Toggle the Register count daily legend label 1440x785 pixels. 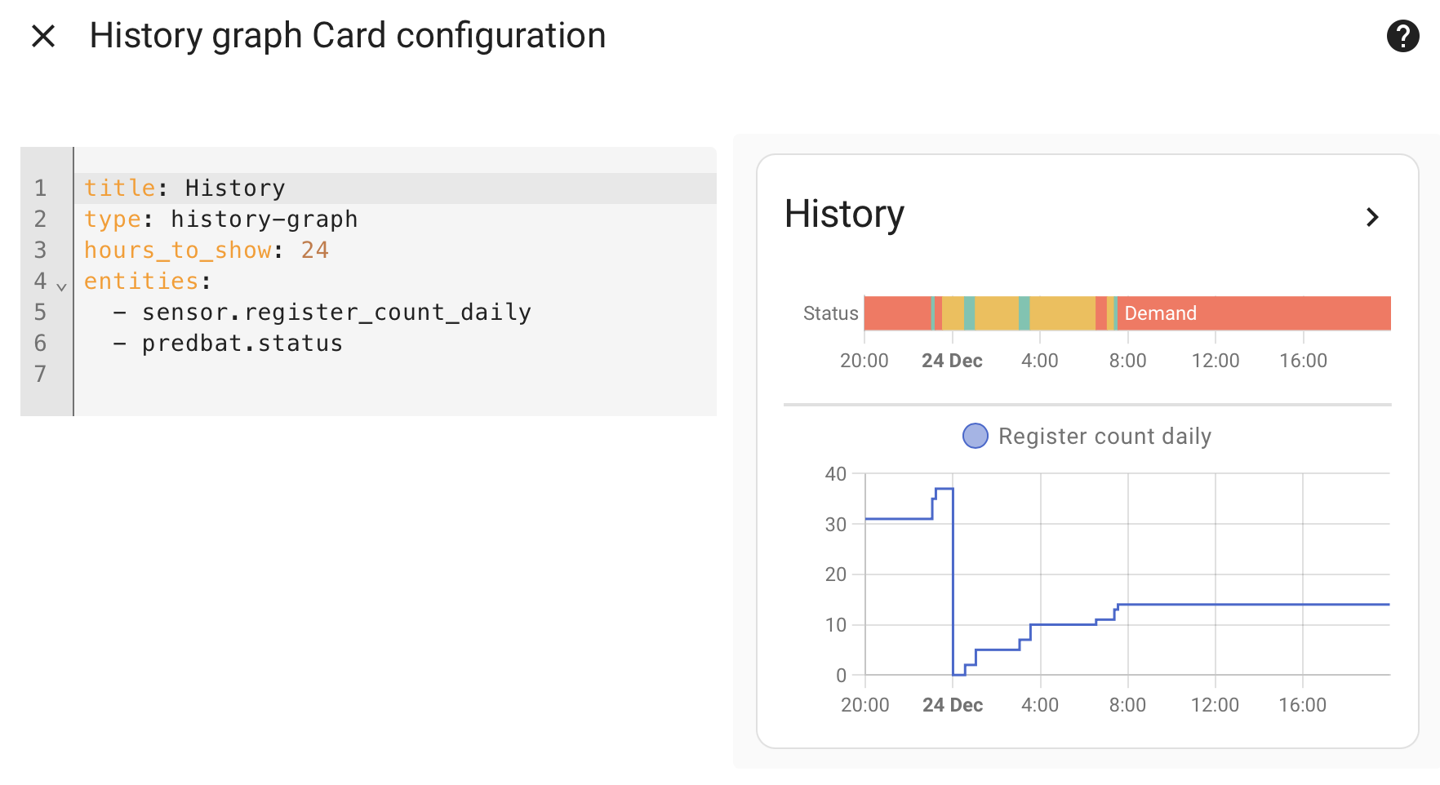click(x=1104, y=436)
